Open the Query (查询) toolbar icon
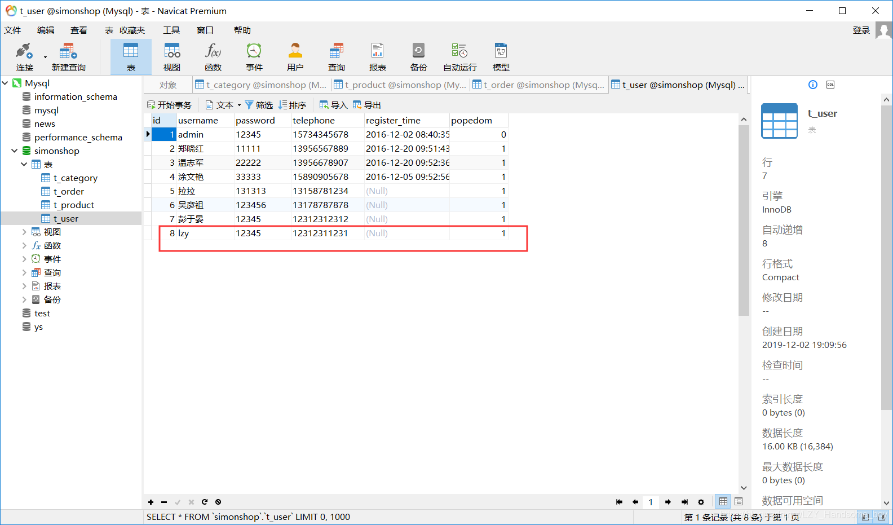 tap(337, 57)
